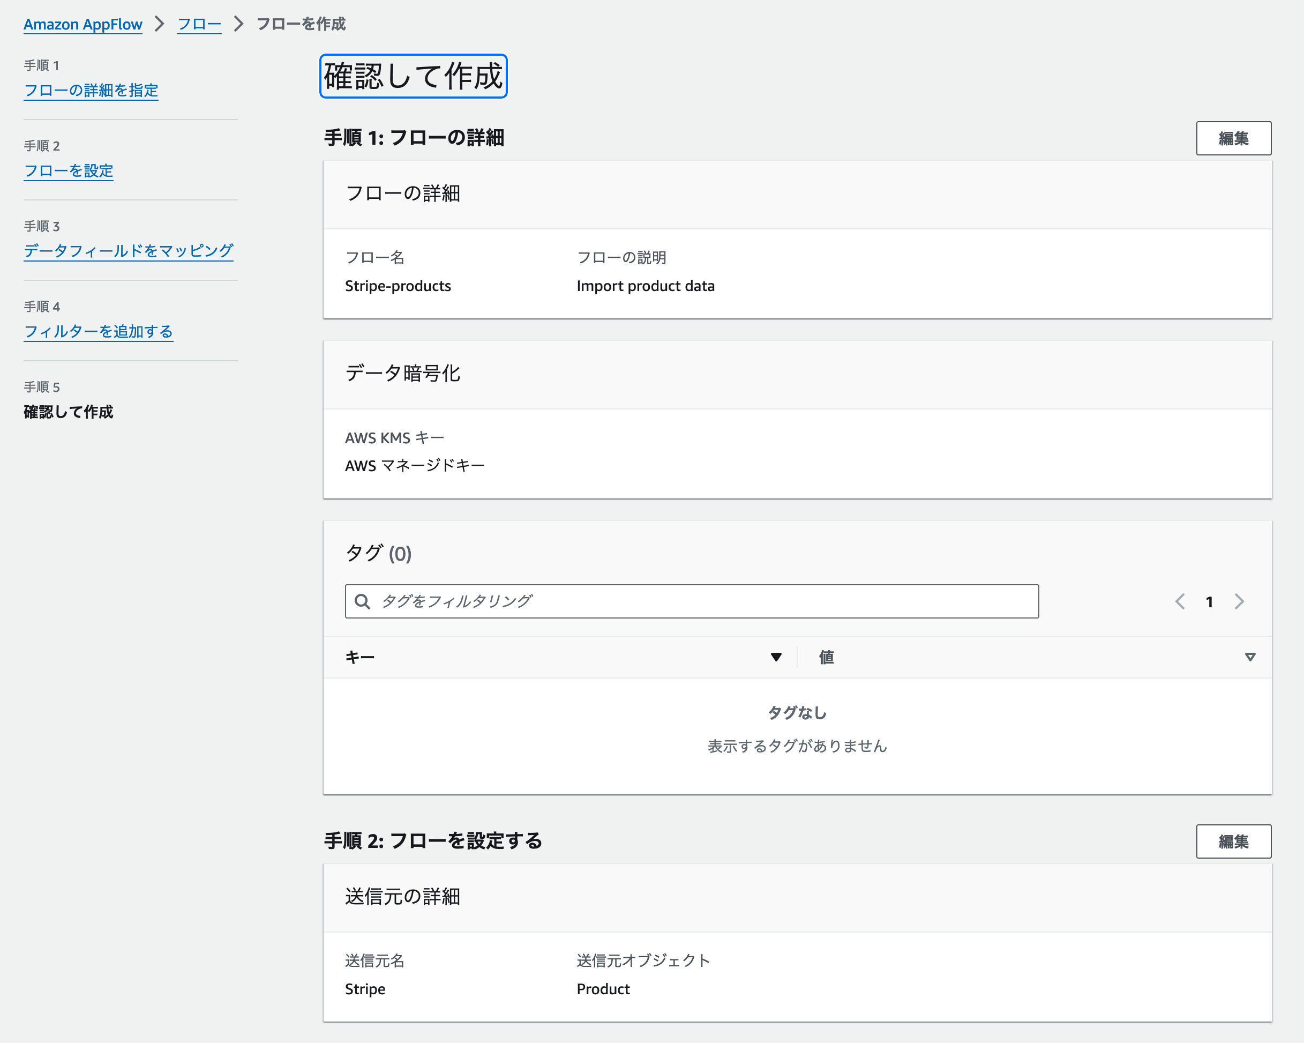Click the キー column header
Screen dimensions: 1304x1043
(360, 657)
